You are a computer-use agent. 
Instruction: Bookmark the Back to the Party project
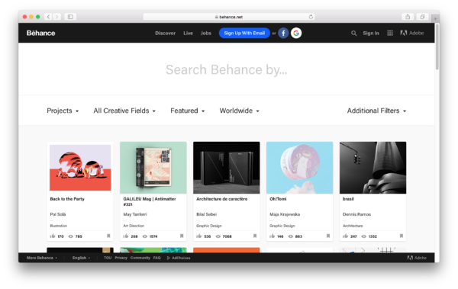coord(108,236)
